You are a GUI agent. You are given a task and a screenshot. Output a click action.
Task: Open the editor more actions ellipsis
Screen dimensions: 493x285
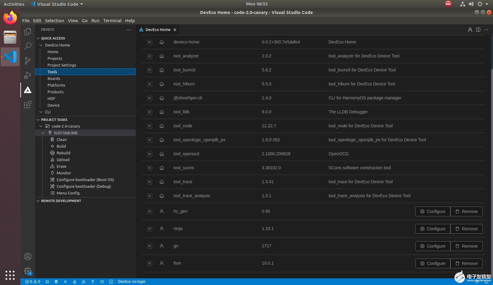pos(486,30)
